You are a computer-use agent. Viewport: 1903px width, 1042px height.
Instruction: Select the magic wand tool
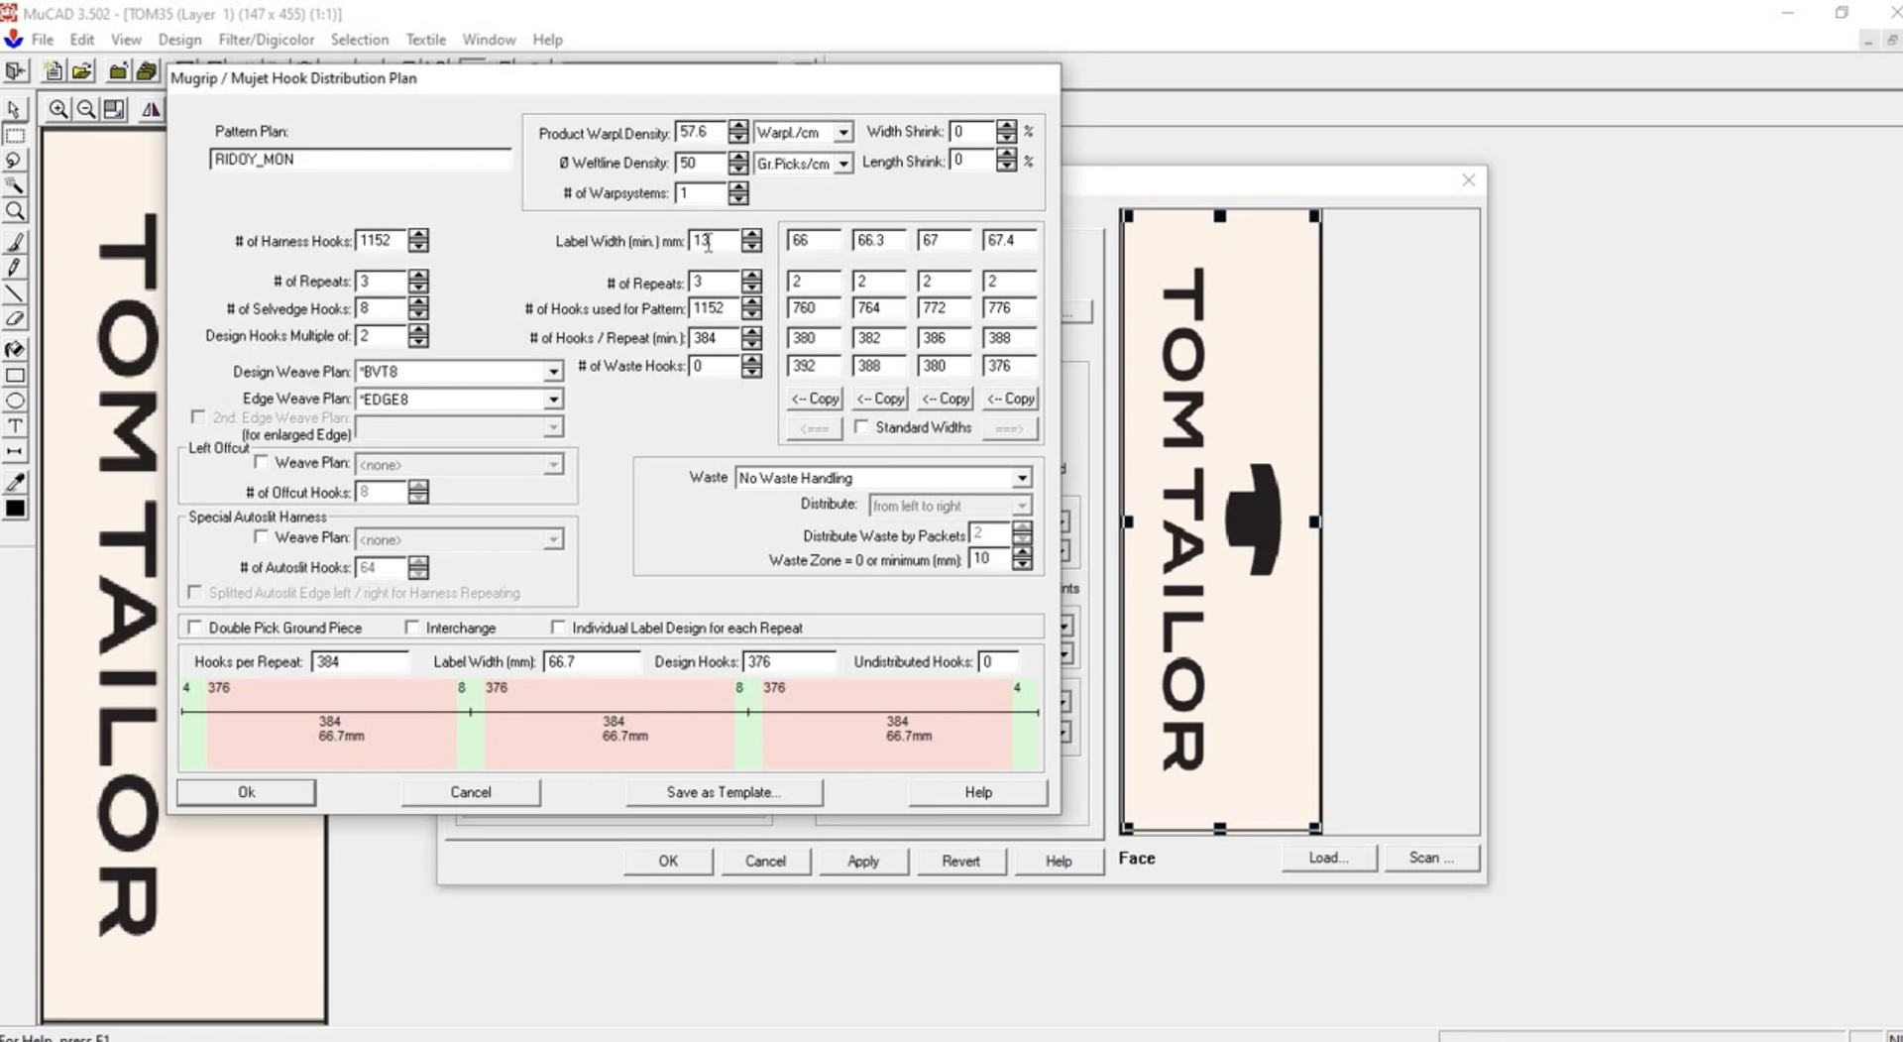[15, 185]
